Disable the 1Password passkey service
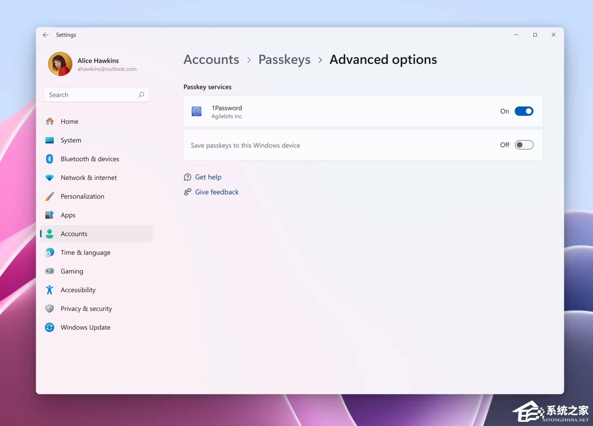The width and height of the screenshot is (593, 426). pyautogui.click(x=524, y=111)
